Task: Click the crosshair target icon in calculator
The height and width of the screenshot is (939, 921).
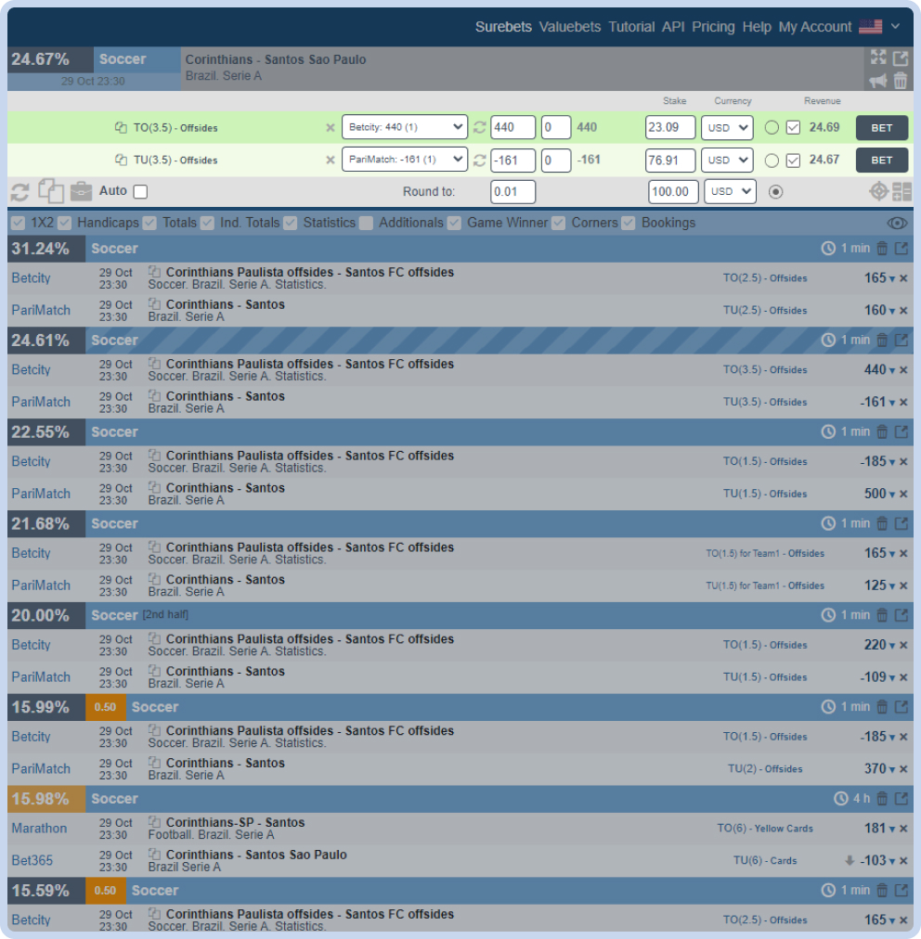Action: click(878, 192)
